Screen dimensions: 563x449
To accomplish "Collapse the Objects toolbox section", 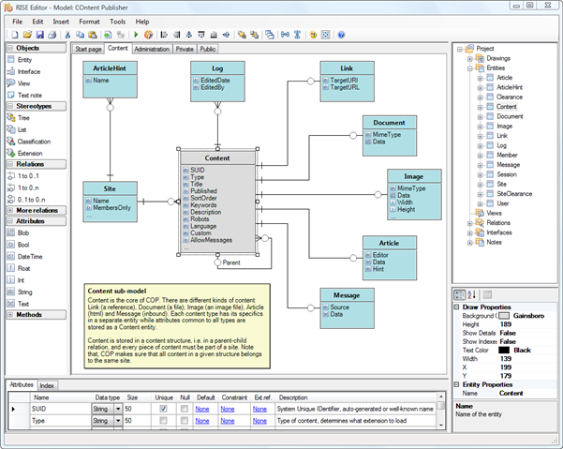I will click(x=10, y=48).
